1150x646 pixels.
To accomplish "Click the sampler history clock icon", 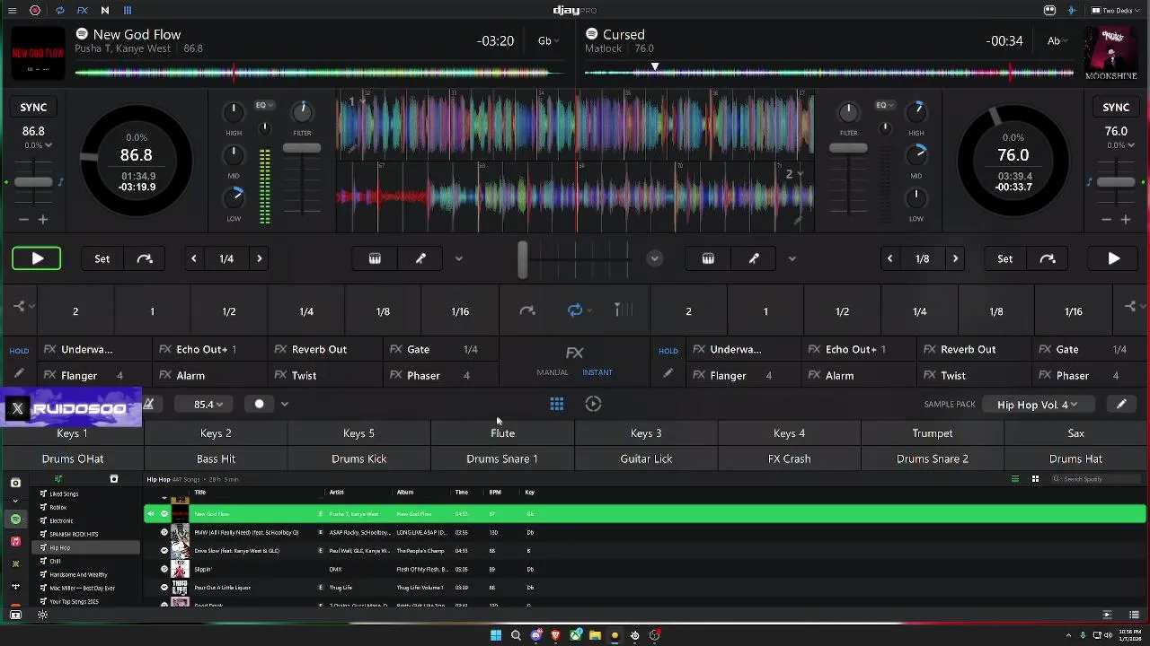I will tap(593, 404).
